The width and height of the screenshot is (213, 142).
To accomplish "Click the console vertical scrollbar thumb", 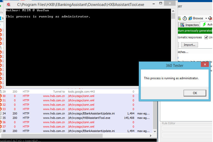I will click(x=173, y=16).
